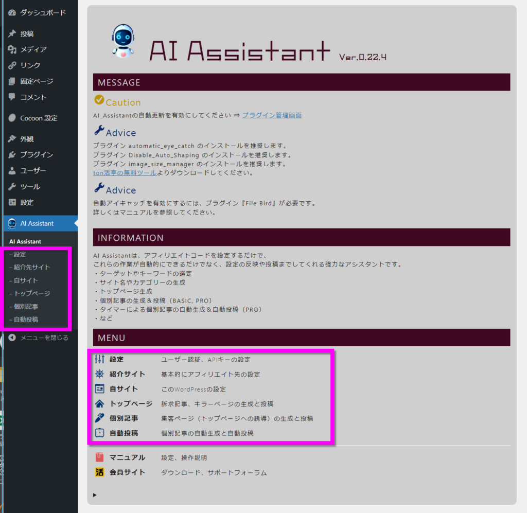The width and height of the screenshot is (527, 513).
Task: Open the ton活亭の無料ツール link
Action: 125,173
